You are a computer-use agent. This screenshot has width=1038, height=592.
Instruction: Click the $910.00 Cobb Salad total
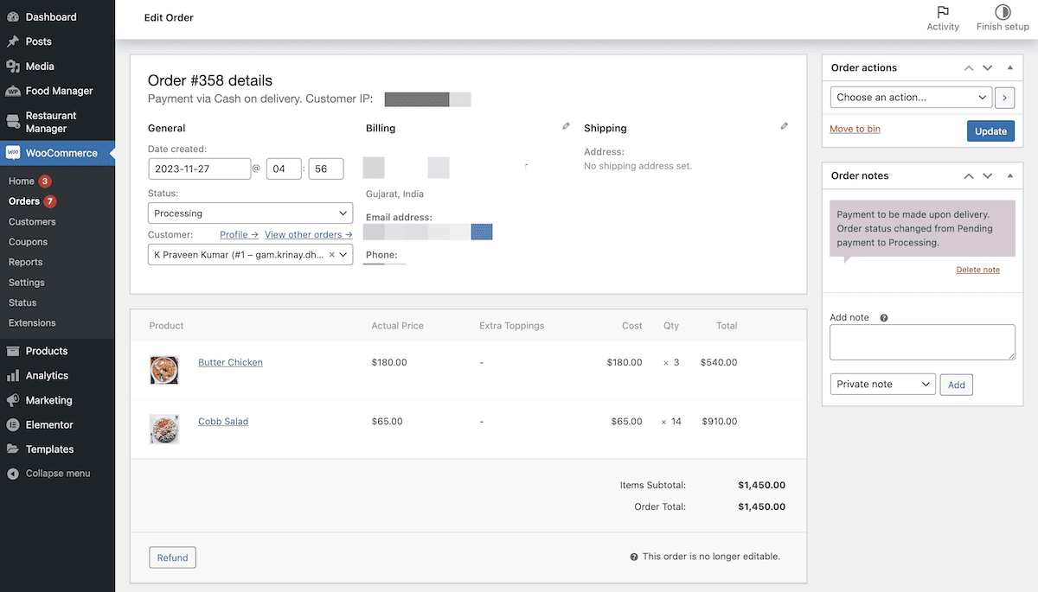click(719, 422)
